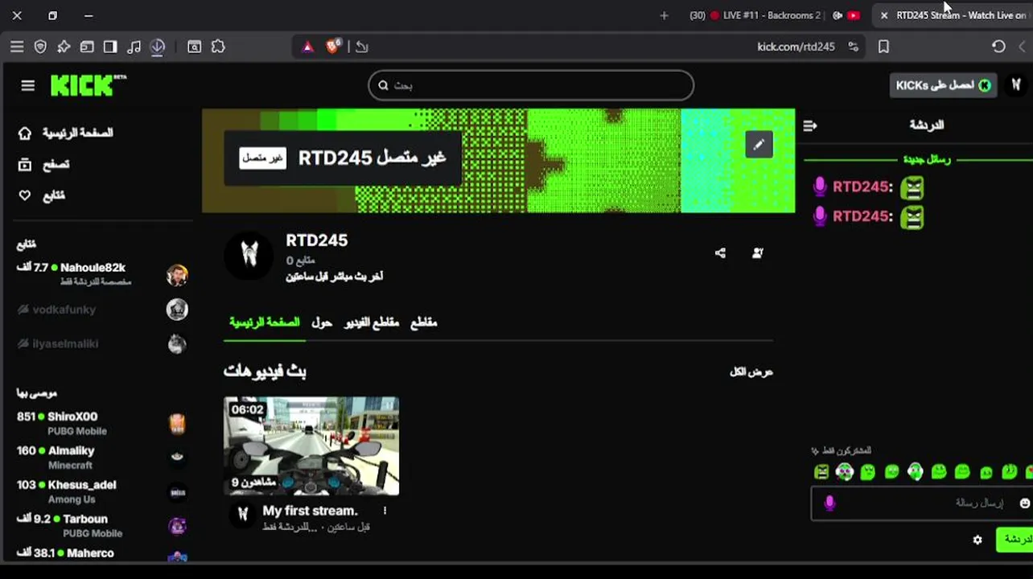
Task: Open the My first stream video thumbnail
Action: point(311,446)
